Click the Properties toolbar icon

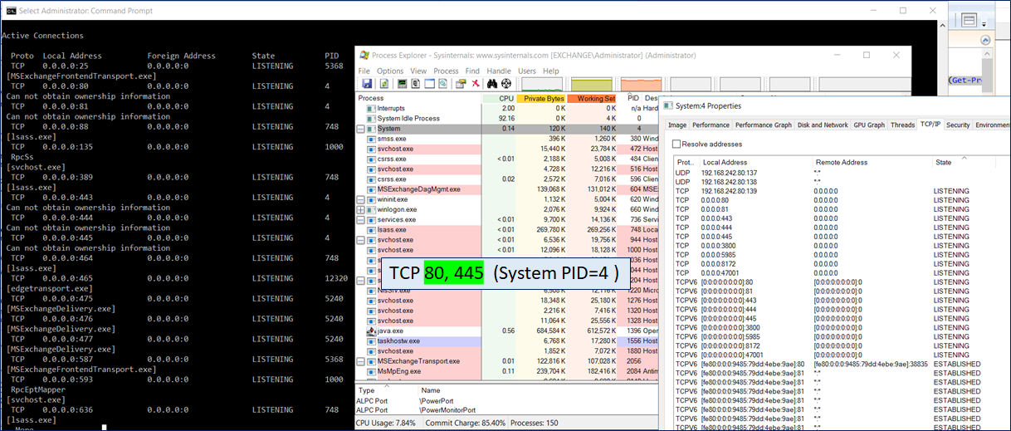[x=460, y=84]
